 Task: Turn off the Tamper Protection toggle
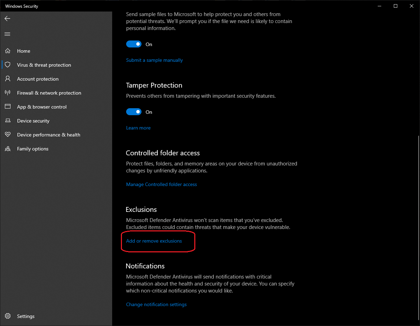point(134,112)
